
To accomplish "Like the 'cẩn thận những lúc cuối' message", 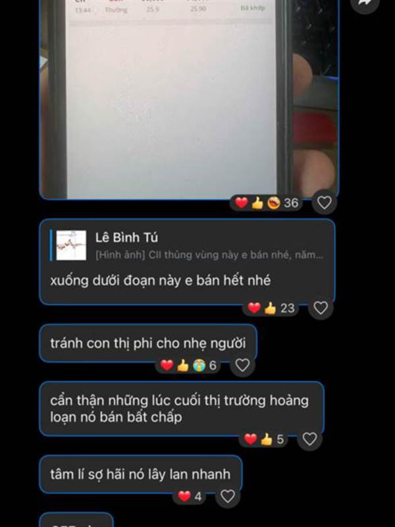I will point(309,439).
